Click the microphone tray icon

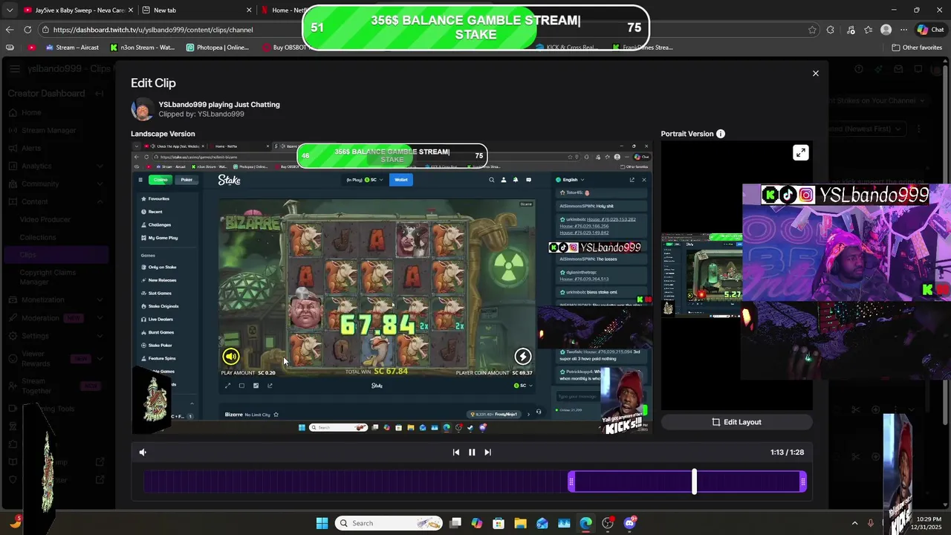(x=870, y=523)
